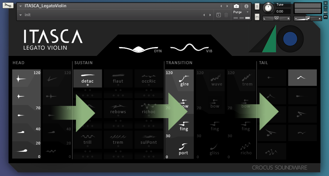Screen dimensions: 329x176
Task: Select the transition trem option
Action: 247,81
